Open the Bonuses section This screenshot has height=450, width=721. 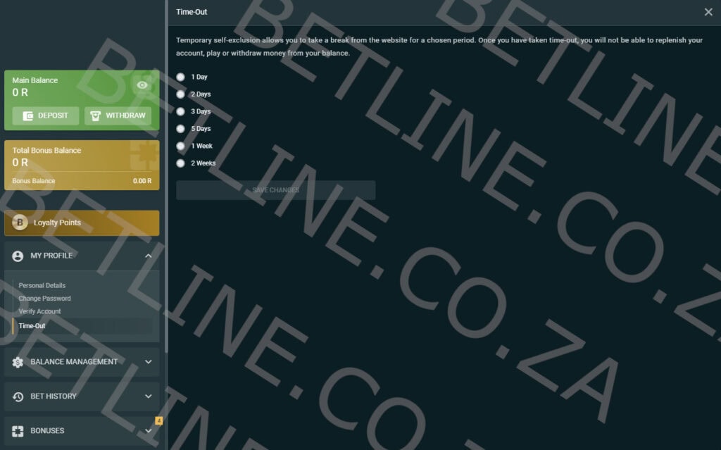tap(82, 431)
